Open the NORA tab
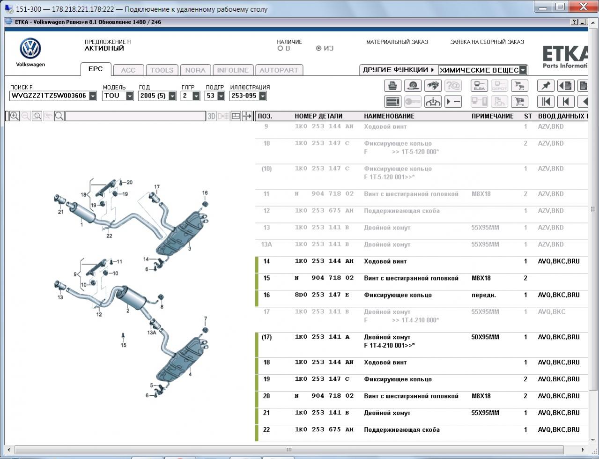 pos(195,70)
